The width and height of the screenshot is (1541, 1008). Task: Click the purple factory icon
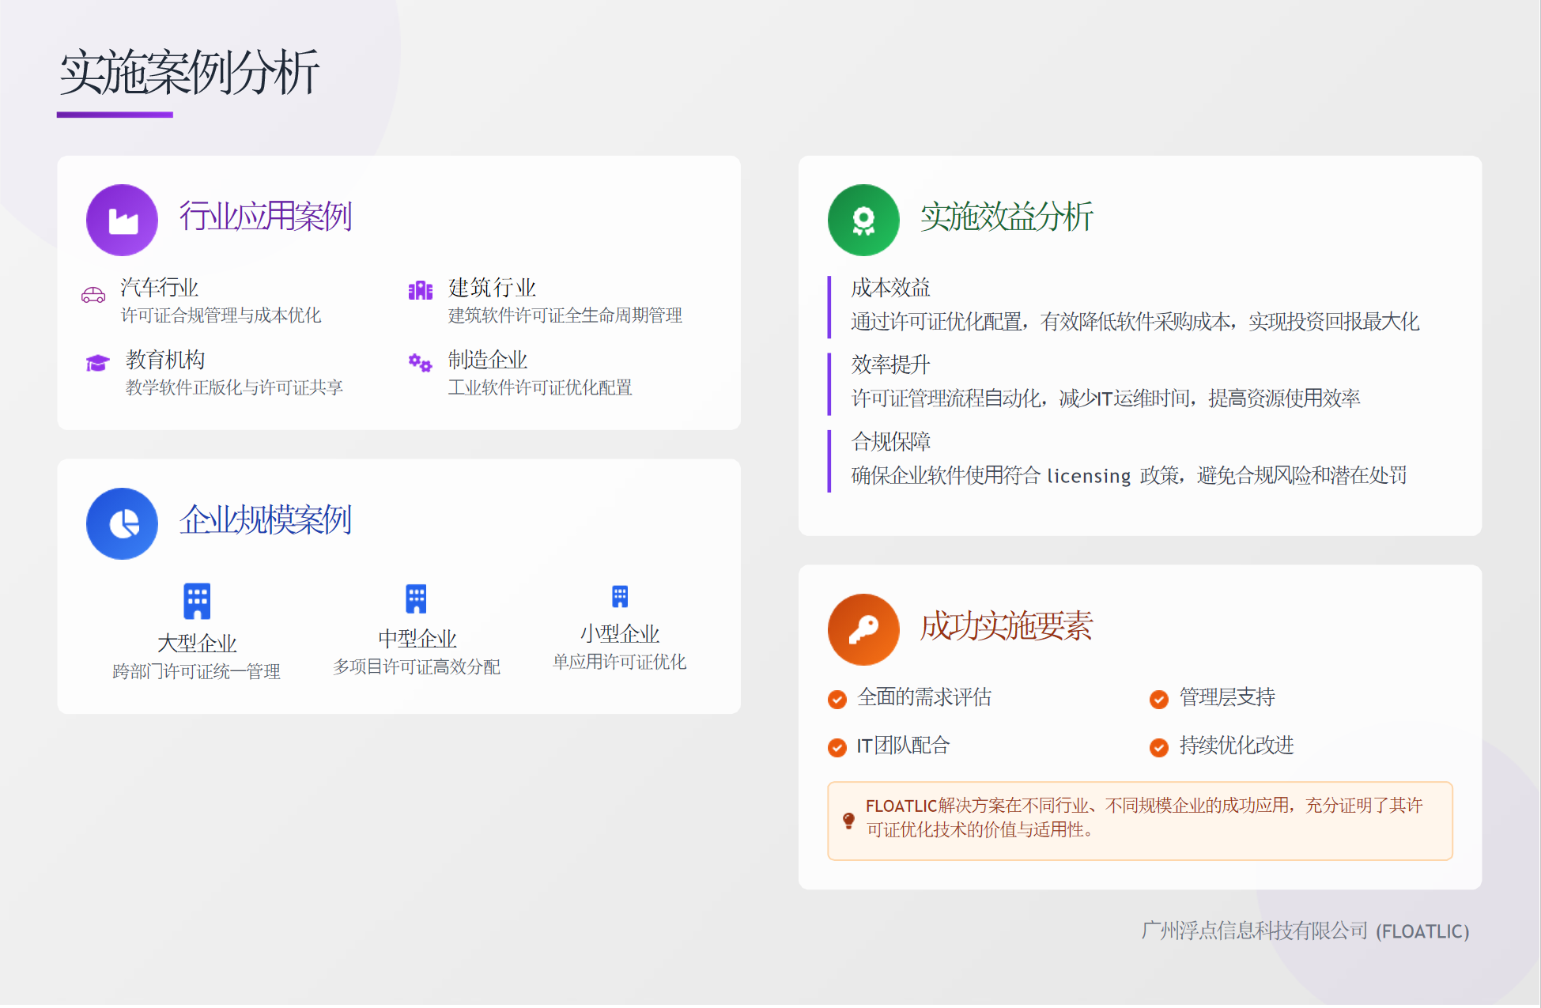tap(122, 221)
